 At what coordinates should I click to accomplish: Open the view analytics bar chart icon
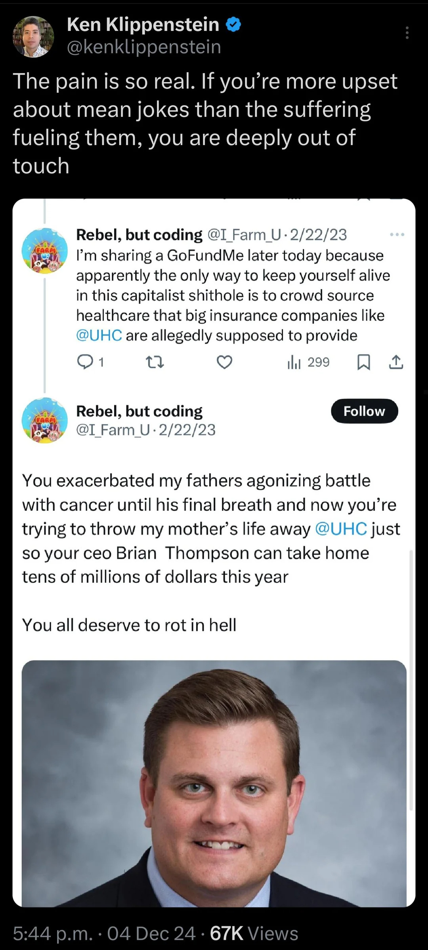click(294, 362)
